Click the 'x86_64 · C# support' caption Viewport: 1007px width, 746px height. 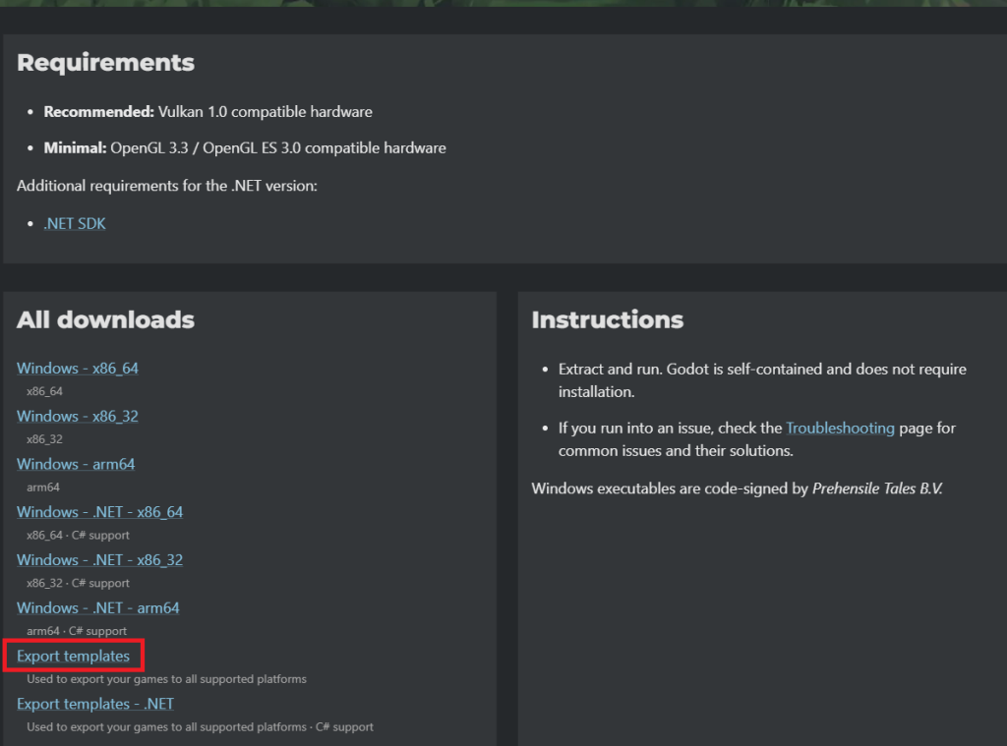pos(78,535)
